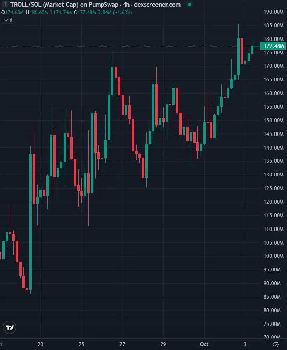The width and height of the screenshot is (287, 350).
Task: Click the '27' date axis label
Action: [122, 344]
